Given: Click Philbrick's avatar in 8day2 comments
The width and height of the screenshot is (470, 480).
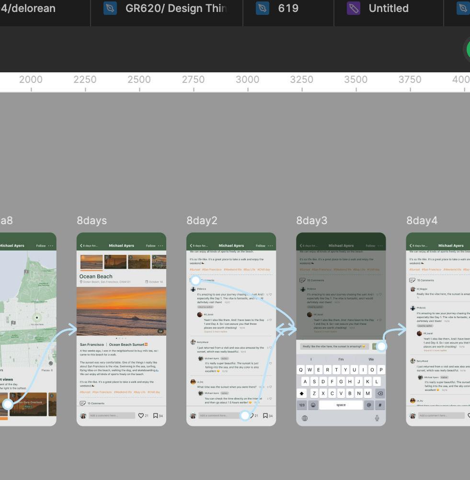Looking at the screenshot, I should [x=193, y=289].
